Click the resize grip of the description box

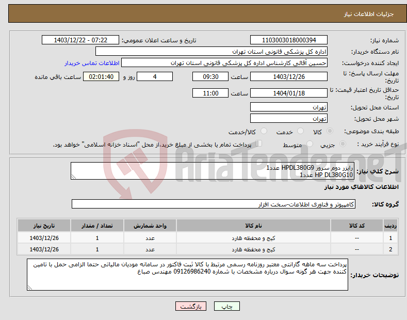click(74, 177)
